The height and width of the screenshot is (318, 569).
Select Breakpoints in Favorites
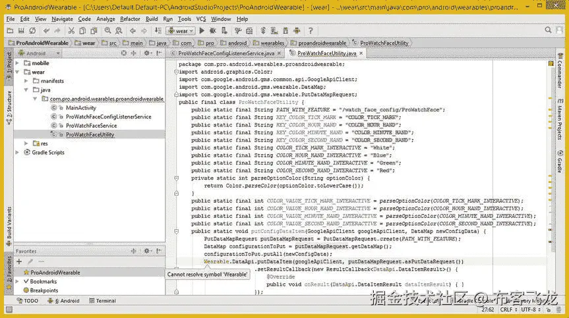click(x=44, y=290)
